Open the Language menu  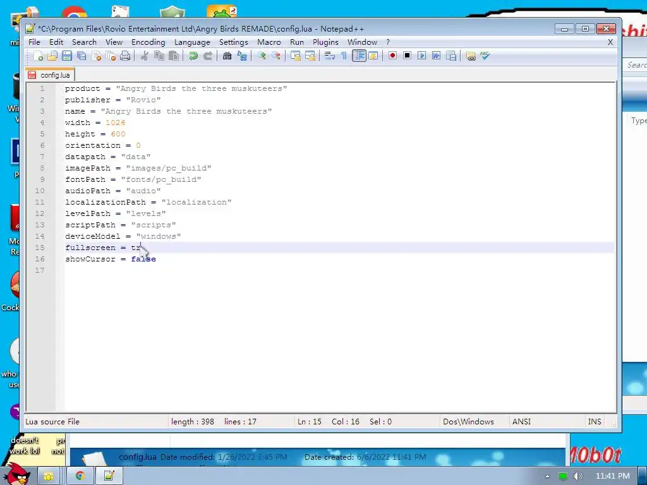(x=192, y=42)
